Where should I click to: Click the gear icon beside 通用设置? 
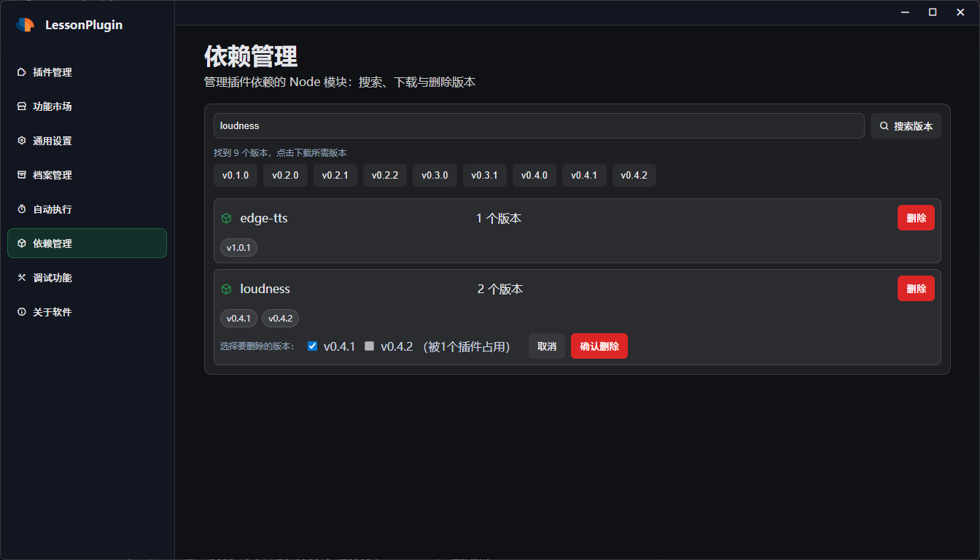(22, 141)
